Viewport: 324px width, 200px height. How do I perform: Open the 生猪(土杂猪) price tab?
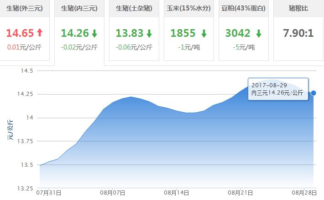(134, 9)
